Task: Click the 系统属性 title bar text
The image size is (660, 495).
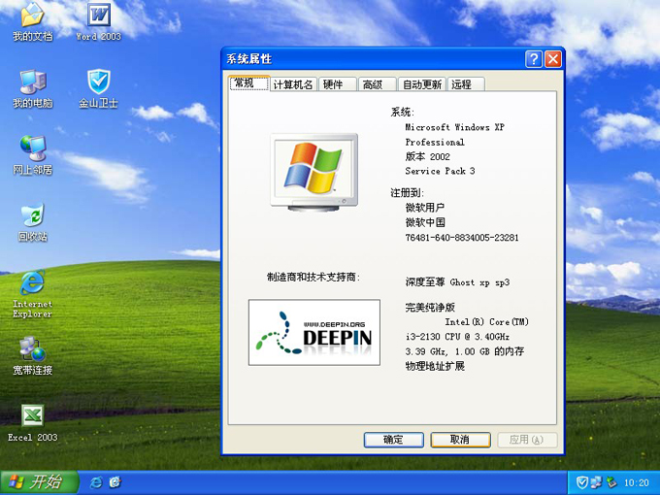Action: [x=248, y=59]
